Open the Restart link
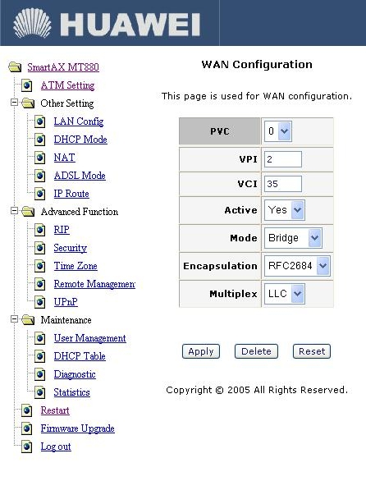 [55, 410]
